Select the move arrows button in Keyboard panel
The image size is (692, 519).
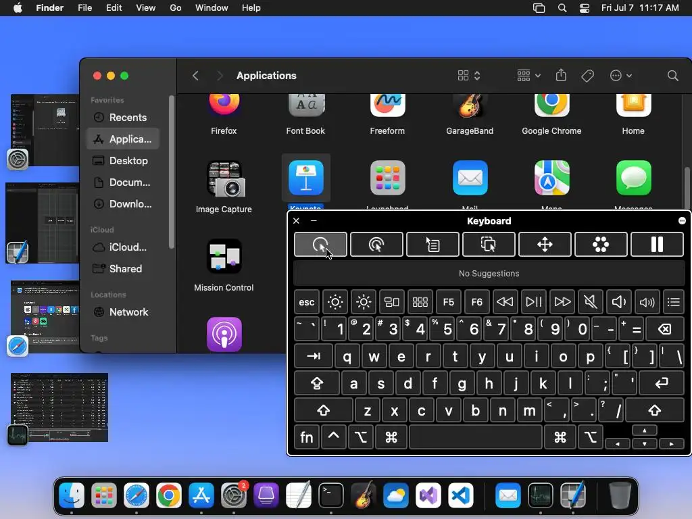pos(545,244)
